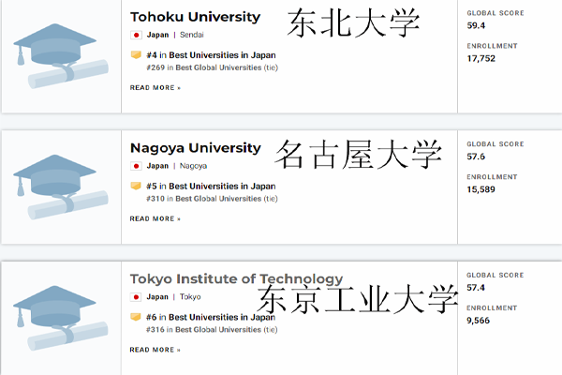562x375 pixels.
Task: Click the Japan flag icon for Tokyo Institute
Action: pyautogui.click(x=136, y=297)
